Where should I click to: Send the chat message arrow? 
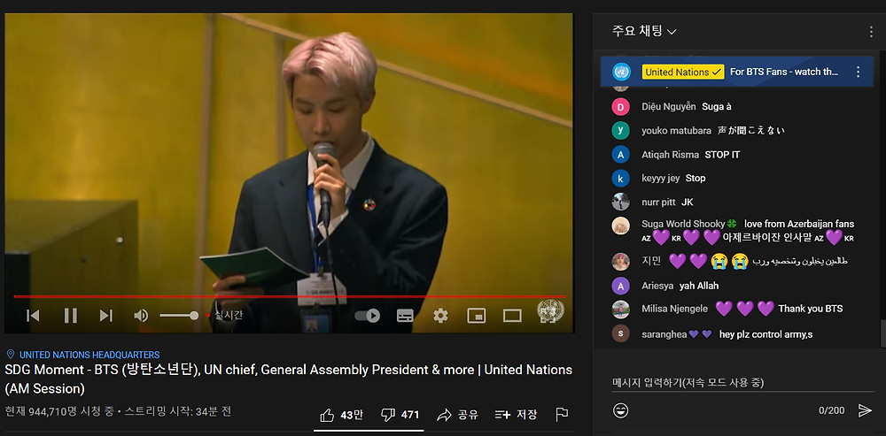(x=865, y=410)
